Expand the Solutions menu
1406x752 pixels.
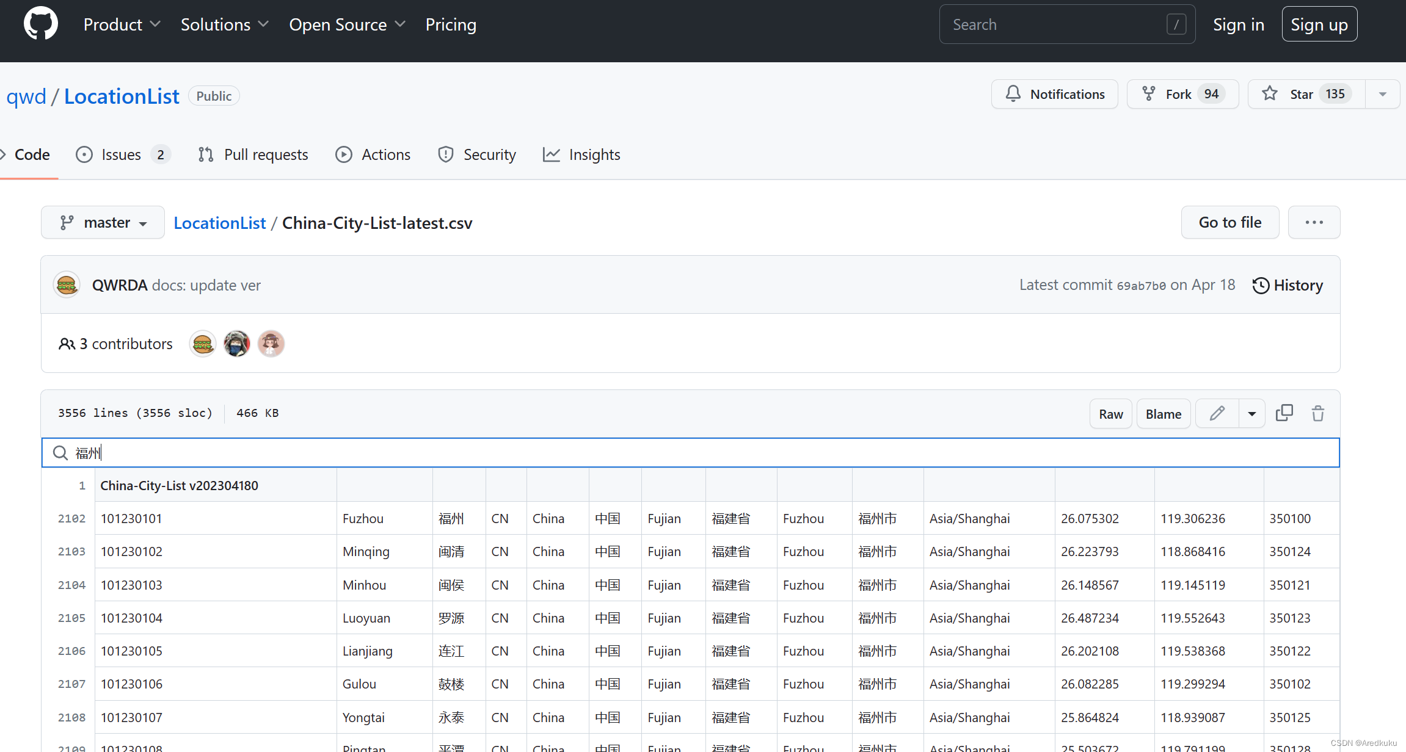coord(225,24)
